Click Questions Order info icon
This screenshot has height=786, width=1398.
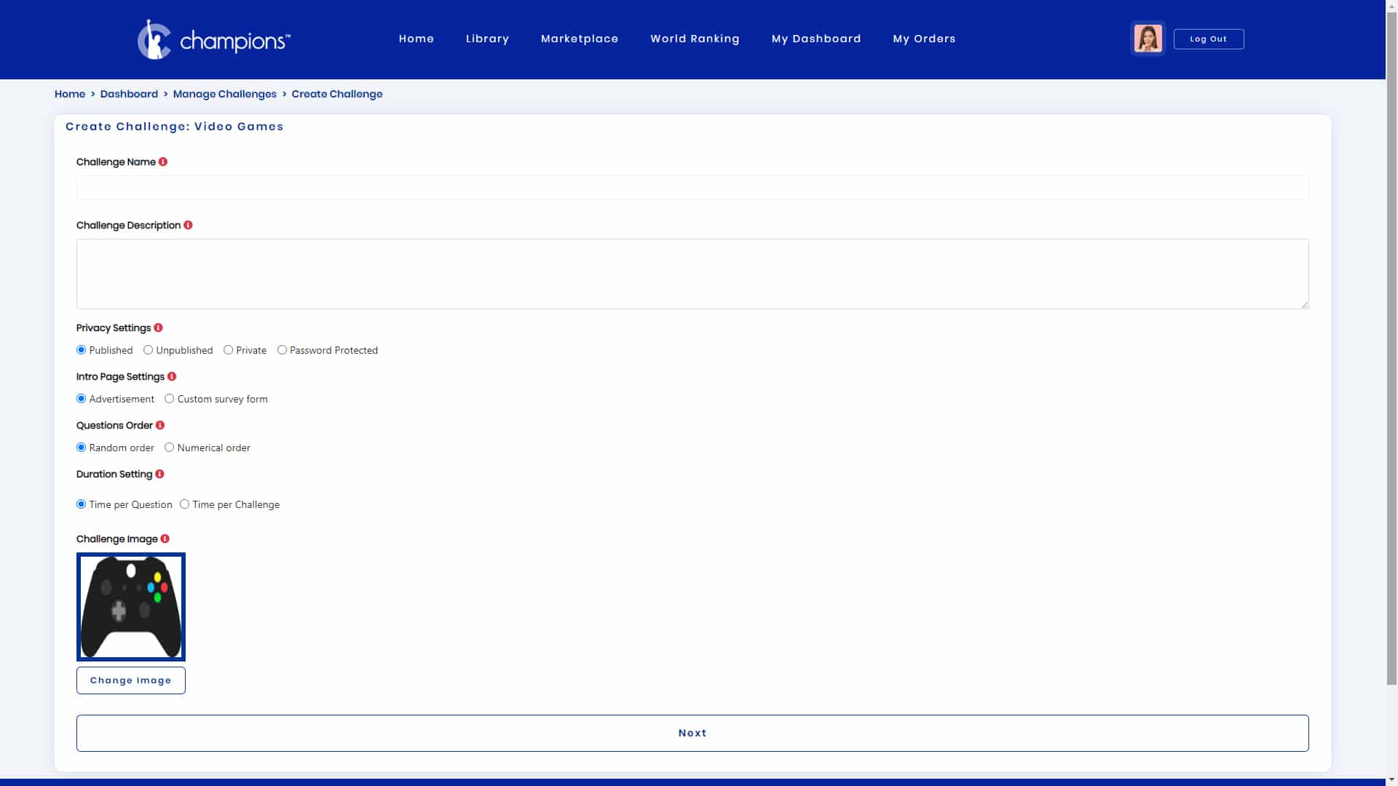tap(160, 425)
